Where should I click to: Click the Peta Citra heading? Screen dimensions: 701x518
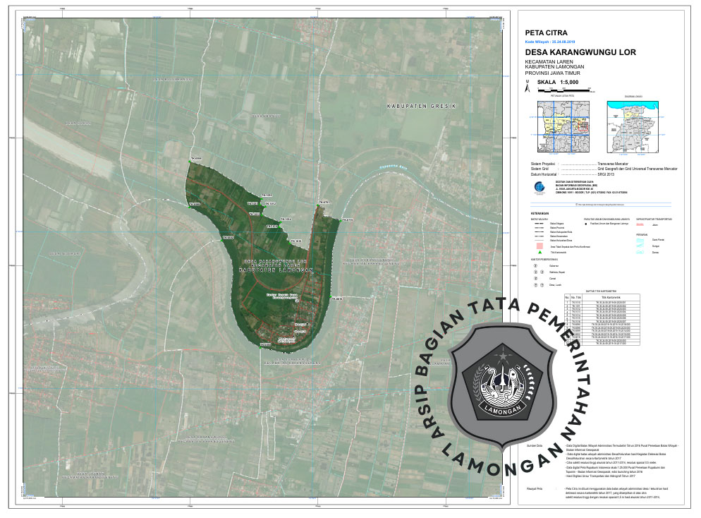tap(547, 32)
